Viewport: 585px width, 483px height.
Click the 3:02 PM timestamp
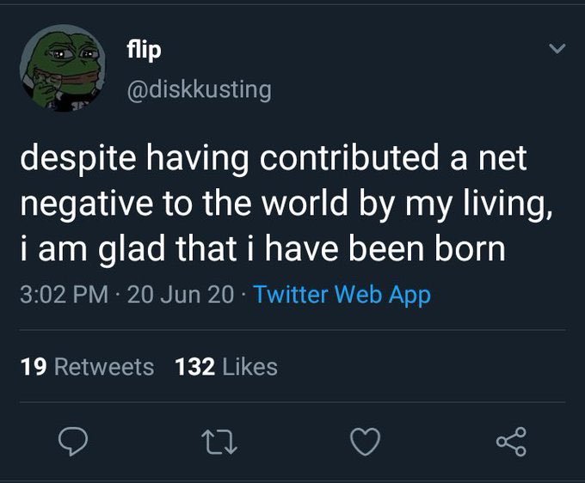pos(65,295)
